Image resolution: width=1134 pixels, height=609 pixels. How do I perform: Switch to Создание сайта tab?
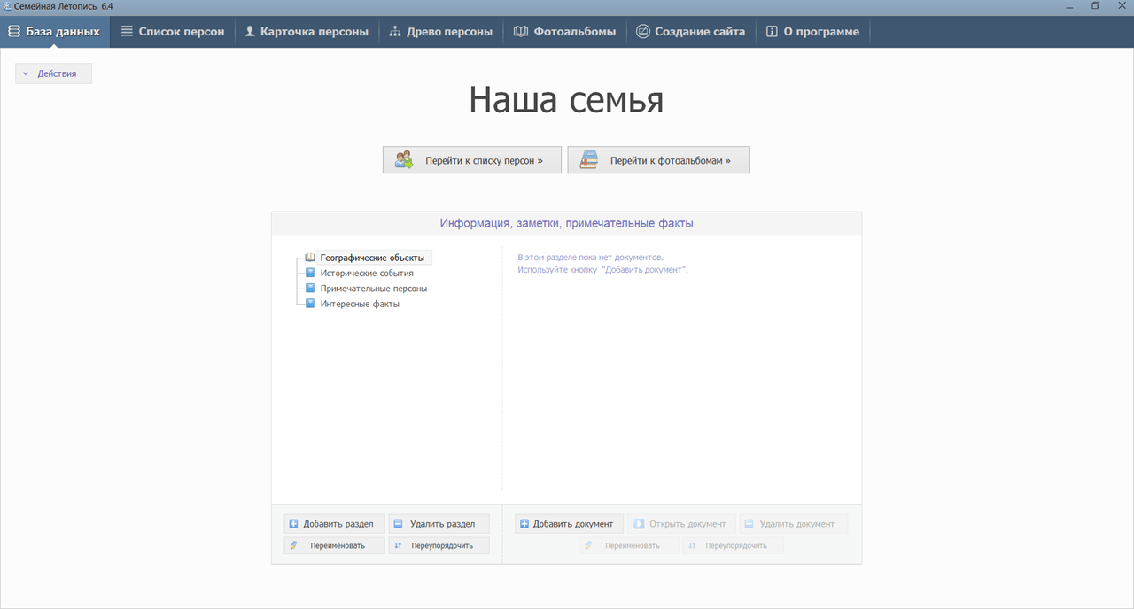691,31
